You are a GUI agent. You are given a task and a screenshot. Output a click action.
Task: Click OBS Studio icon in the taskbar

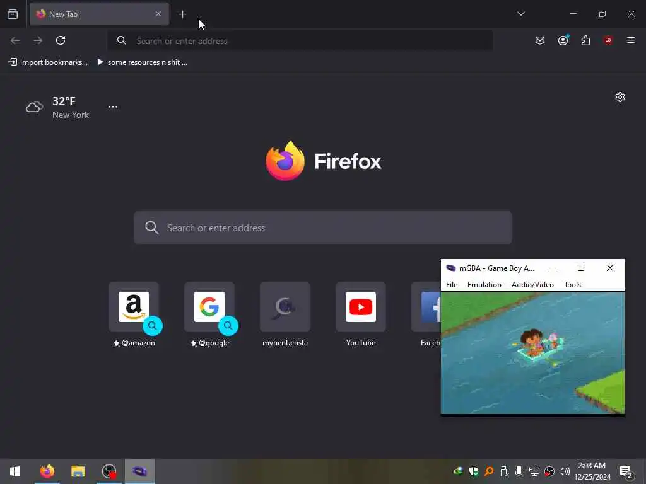[x=109, y=471]
